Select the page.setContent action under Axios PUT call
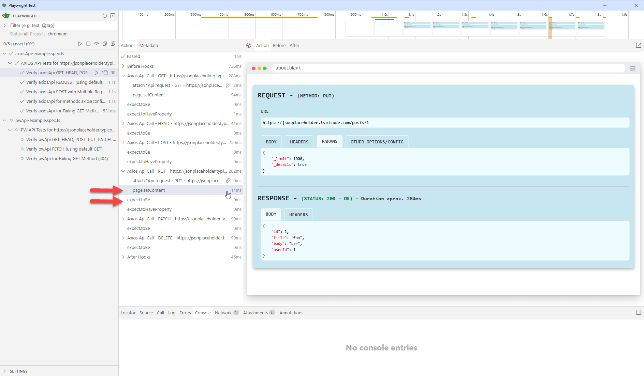 [149, 190]
